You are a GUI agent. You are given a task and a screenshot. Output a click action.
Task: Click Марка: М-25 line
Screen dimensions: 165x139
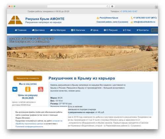tap(56, 98)
